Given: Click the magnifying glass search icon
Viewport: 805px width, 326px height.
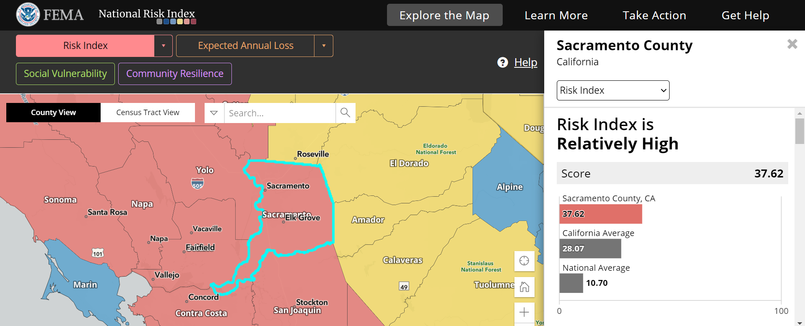Looking at the screenshot, I should (x=345, y=113).
